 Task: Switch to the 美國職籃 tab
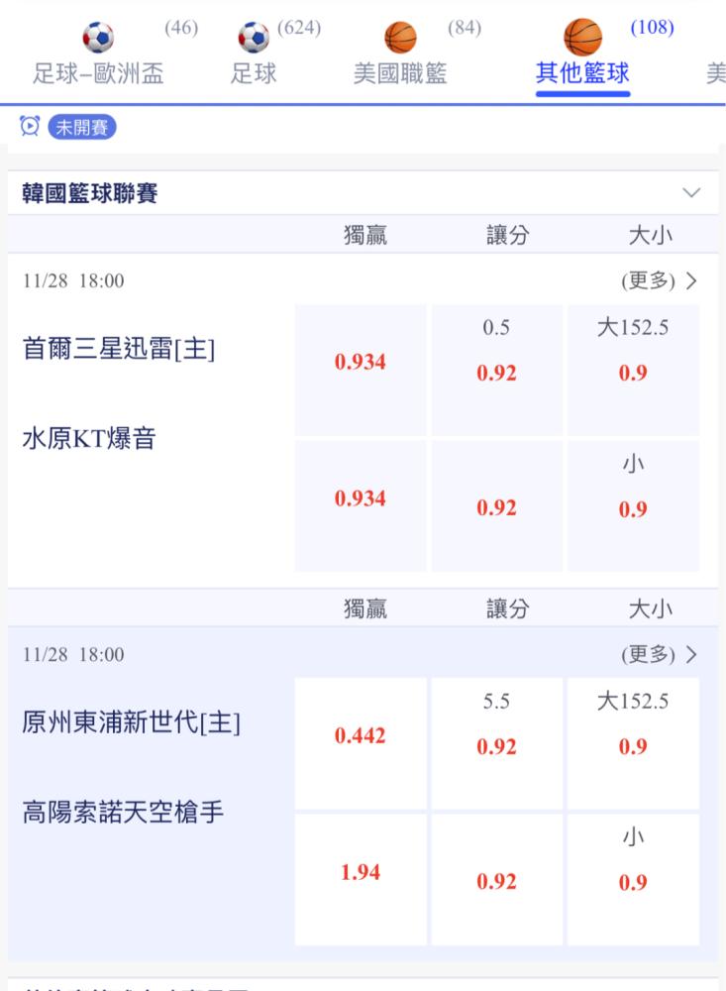[400, 74]
